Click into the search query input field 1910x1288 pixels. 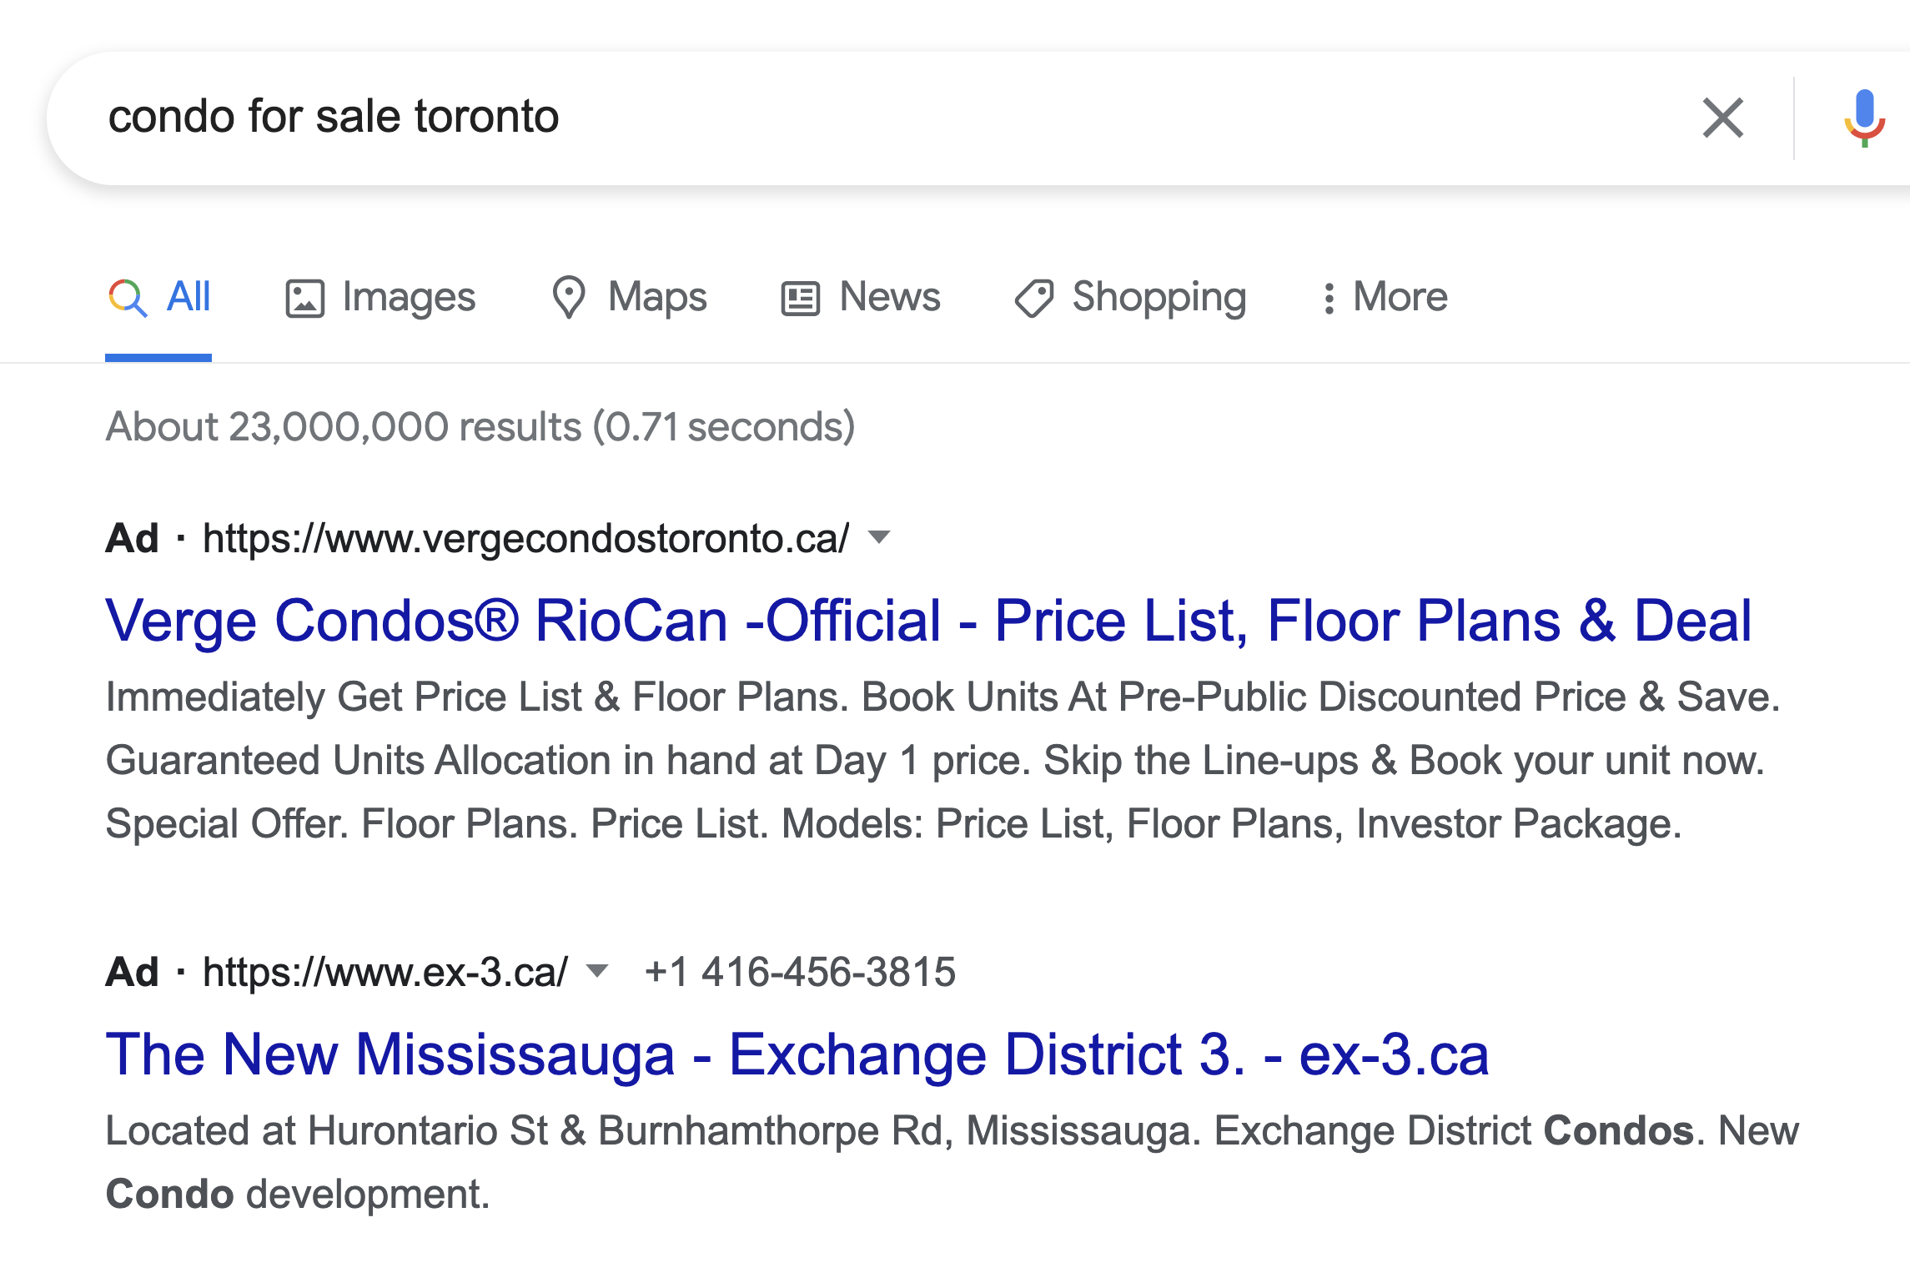pyautogui.click(x=834, y=117)
